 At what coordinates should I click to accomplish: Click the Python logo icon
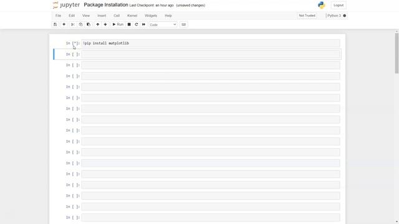[x=322, y=5]
